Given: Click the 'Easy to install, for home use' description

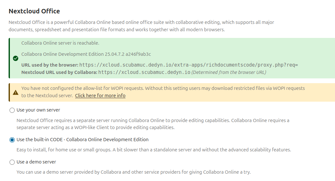Looking at the screenshot, I should [153, 150].
